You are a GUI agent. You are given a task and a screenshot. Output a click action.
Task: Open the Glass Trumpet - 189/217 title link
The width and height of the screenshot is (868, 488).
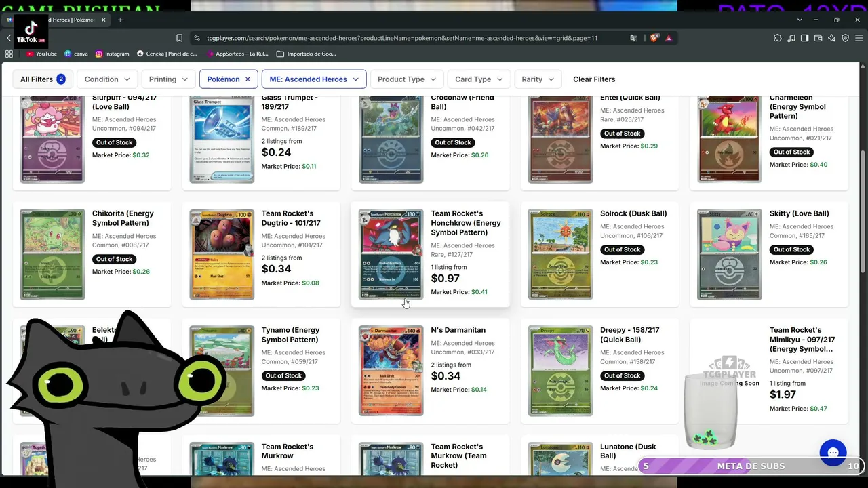(x=290, y=102)
